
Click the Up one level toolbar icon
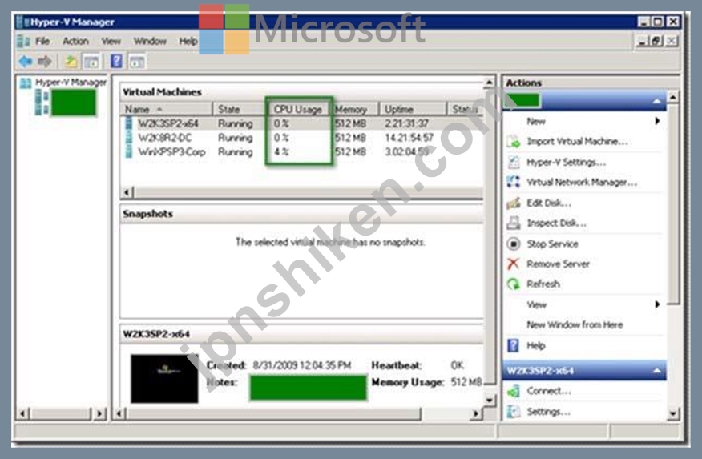[71, 61]
